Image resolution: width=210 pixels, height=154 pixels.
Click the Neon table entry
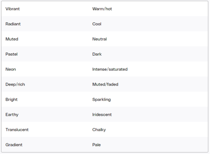tap(11, 69)
